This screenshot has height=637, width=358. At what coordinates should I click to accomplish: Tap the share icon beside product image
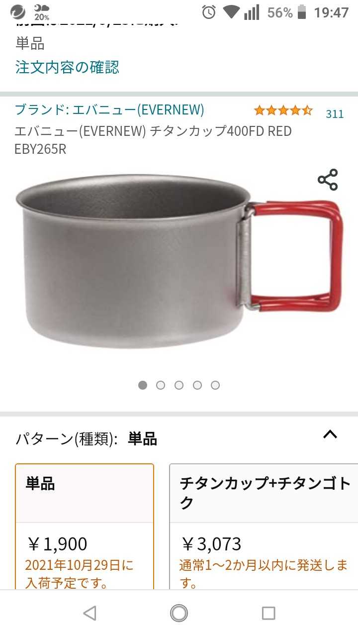pos(328,180)
